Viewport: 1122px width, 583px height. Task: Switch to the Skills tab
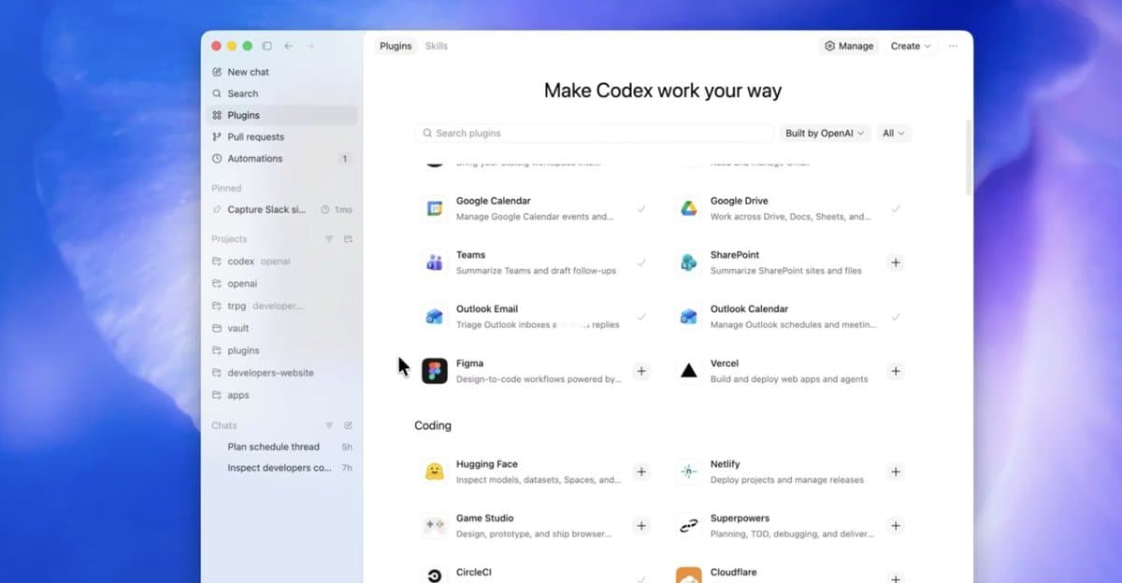coord(436,45)
